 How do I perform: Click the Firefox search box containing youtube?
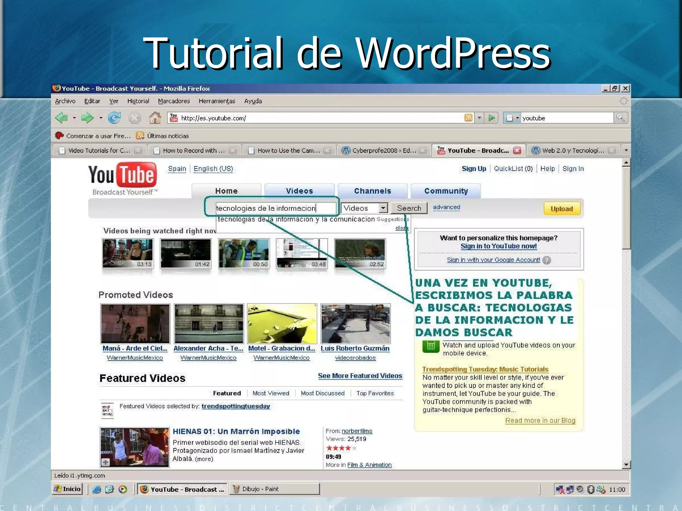(567, 118)
